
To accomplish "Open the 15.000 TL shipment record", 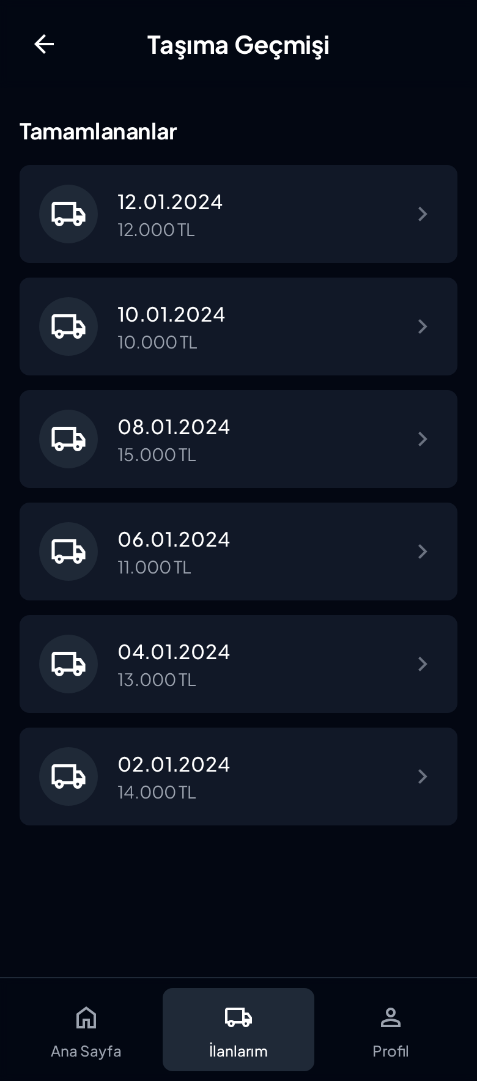I will [239, 439].
